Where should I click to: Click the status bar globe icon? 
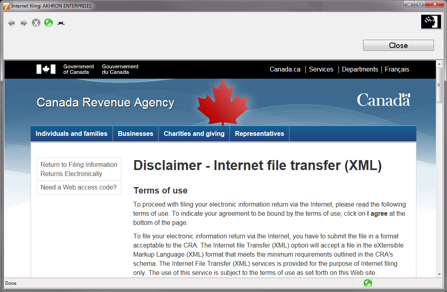click(x=368, y=283)
